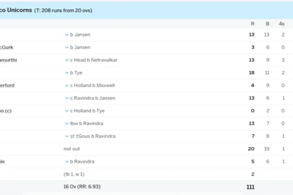293x195 pixels.
Task: Expand the last 'b Ravindra' dismissal chevron
Action: tap(67, 162)
